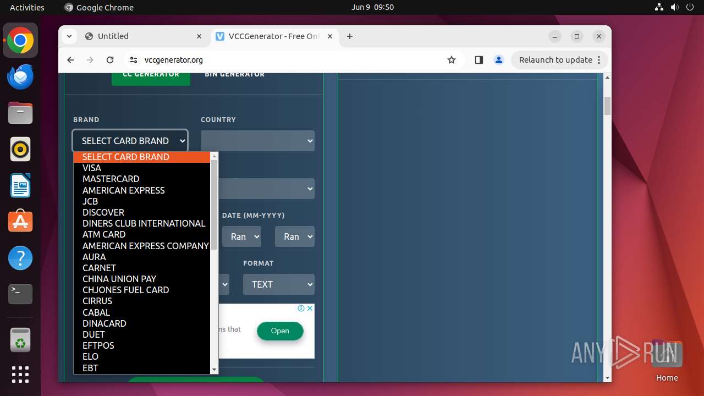
Task: Open Google Chrome from the dock
Action: pyautogui.click(x=20, y=41)
